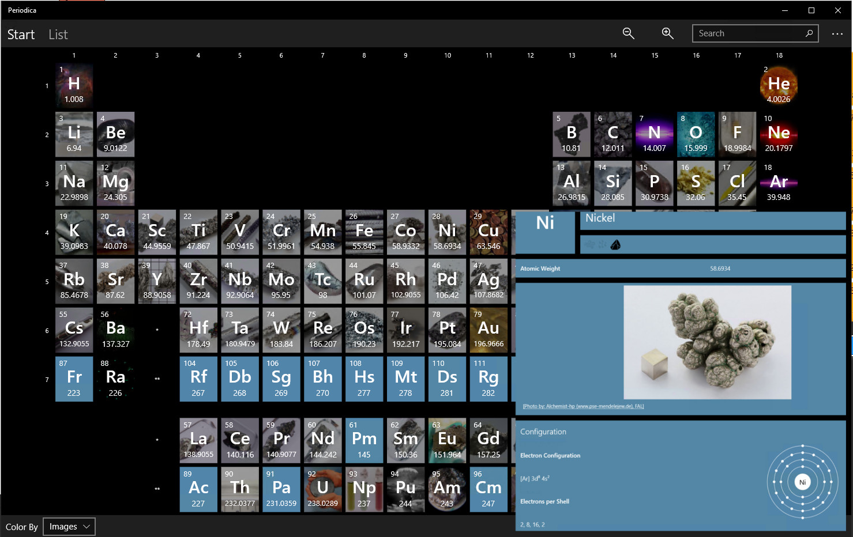Switch to the List tab
The image size is (853, 537).
58,35
